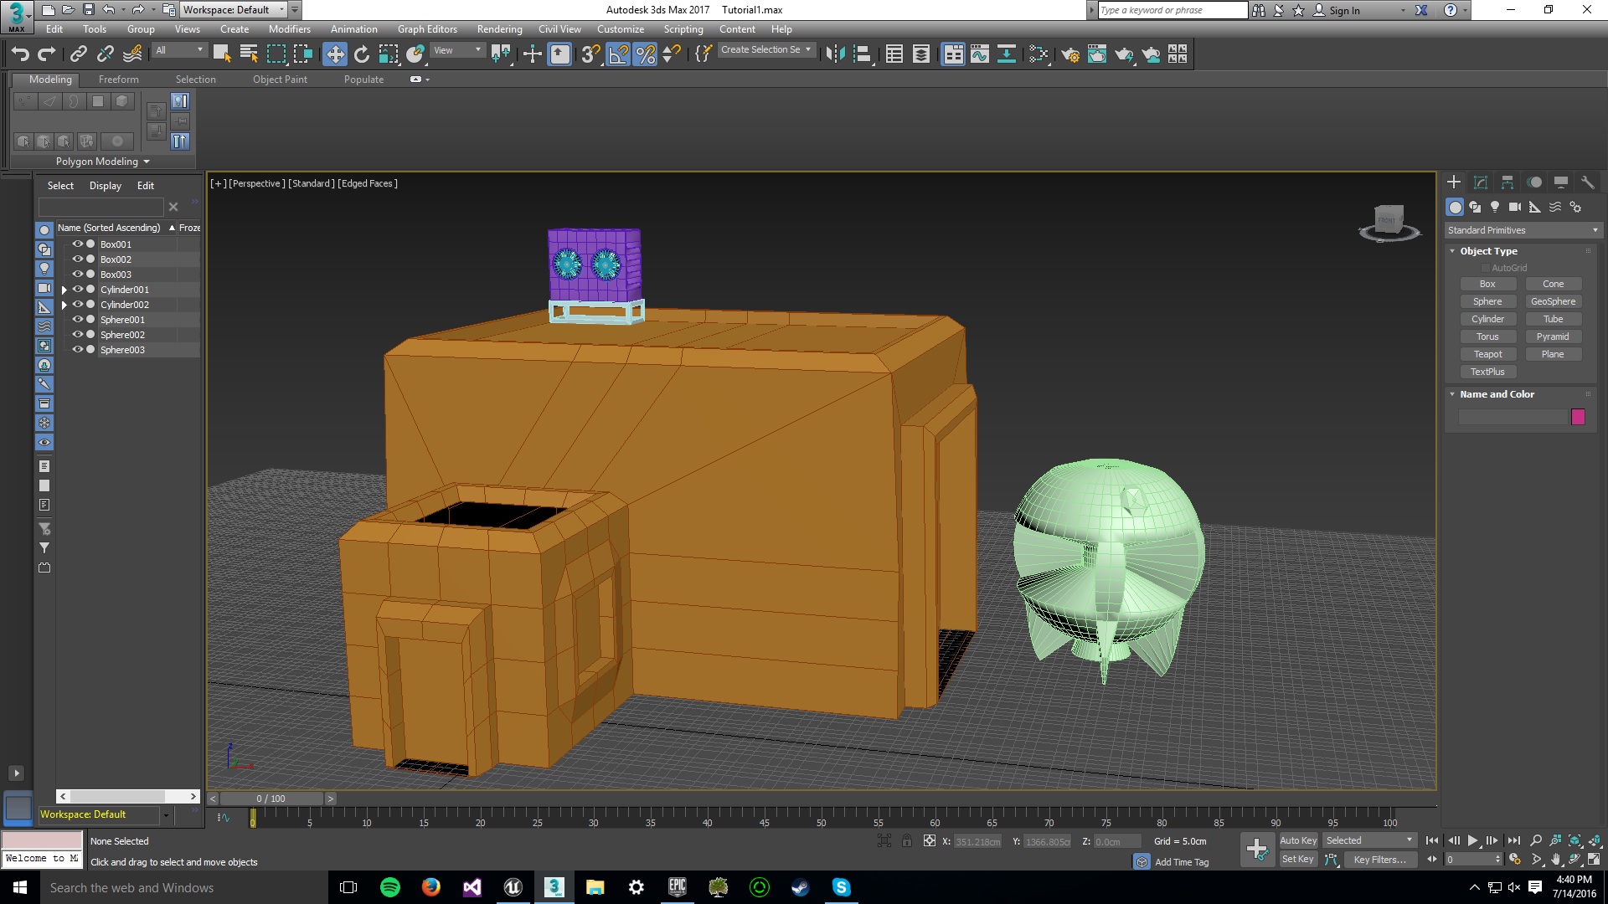This screenshot has width=1608, height=904.
Task: Click the Redo arrow icon
Action: (x=47, y=54)
